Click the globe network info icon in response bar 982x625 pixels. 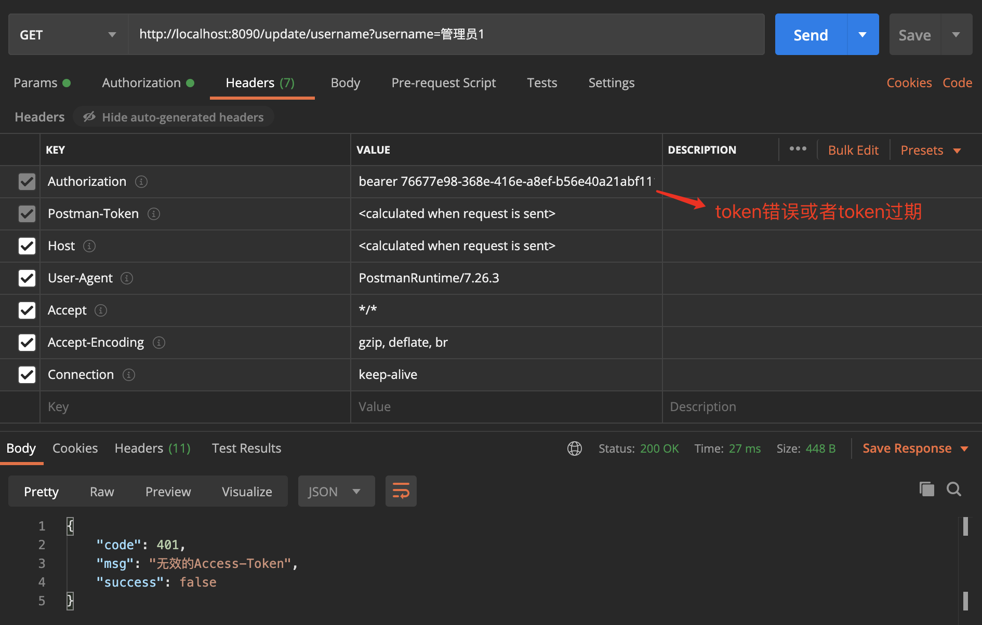574,448
